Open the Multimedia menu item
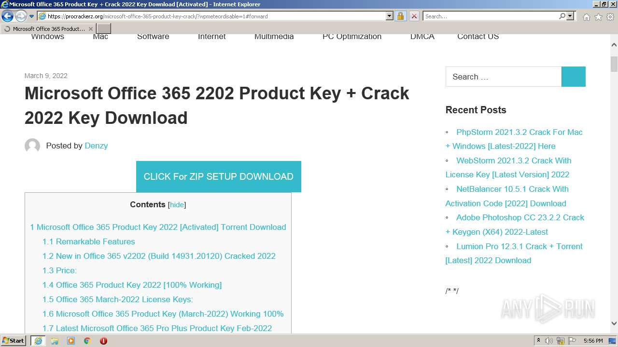 point(274,37)
